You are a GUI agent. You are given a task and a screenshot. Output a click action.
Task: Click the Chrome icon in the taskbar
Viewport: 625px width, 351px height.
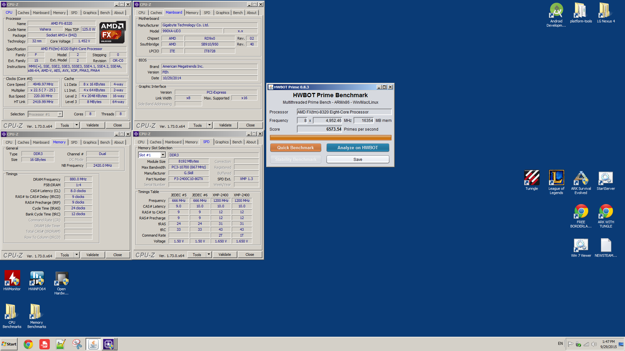pyautogui.click(x=28, y=344)
